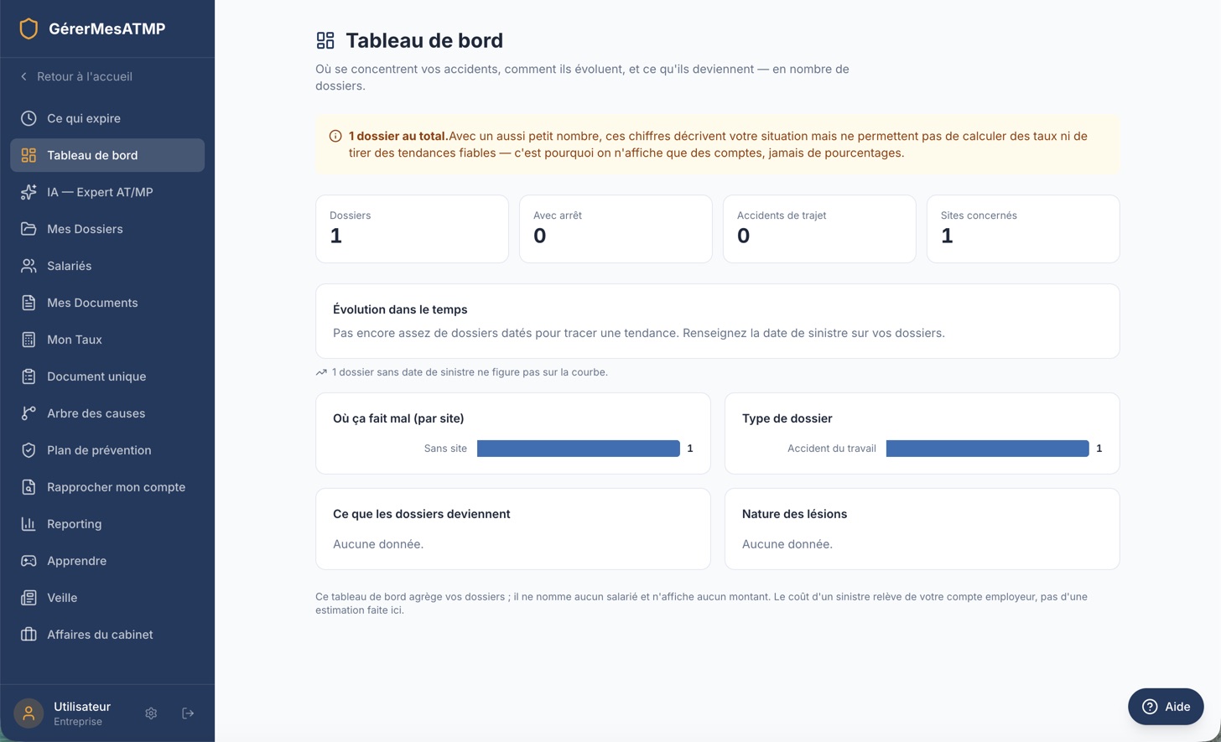Click the Accident du travail bar

pyautogui.click(x=988, y=449)
